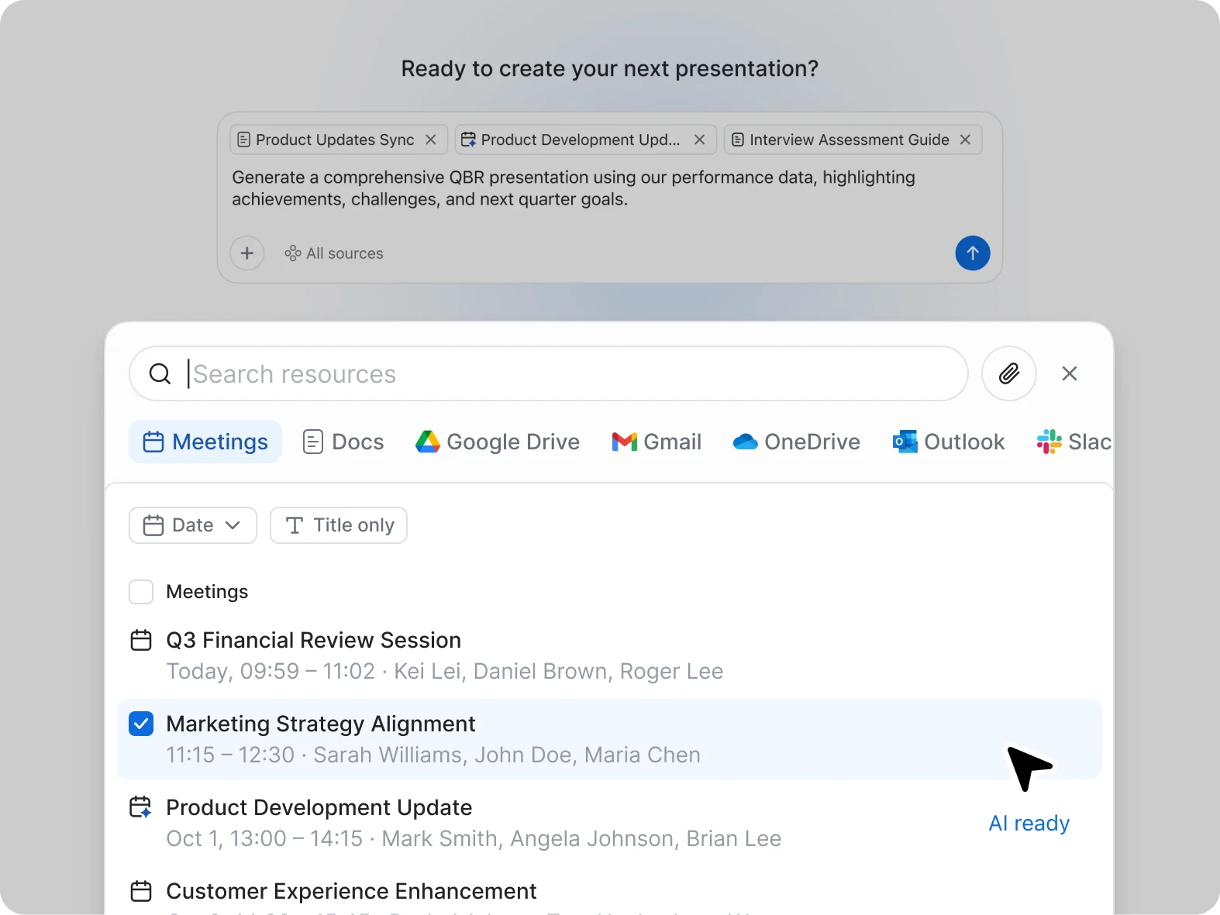
Task: Click the Product Development Upd... calendar chip icon
Action: pyautogui.click(x=468, y=139)
